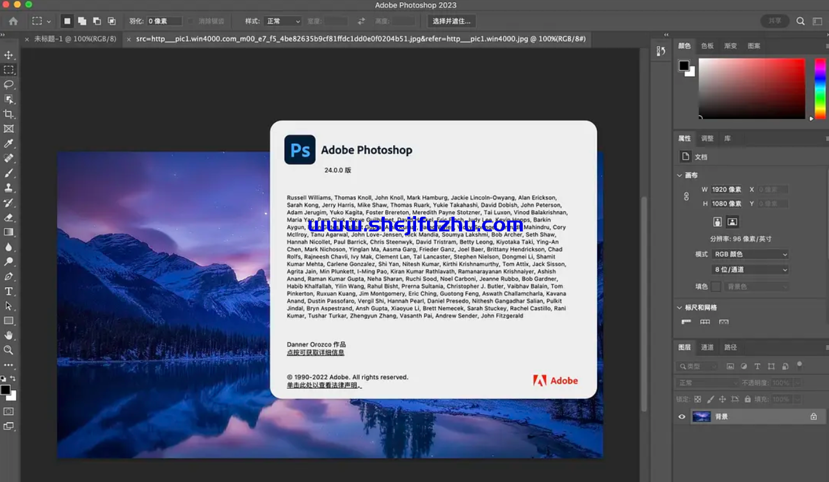The image size is (829, 482).
Task: Open the workspace switcher icon in the top bar
Action: pyautogui.click(x=817, y=21)
